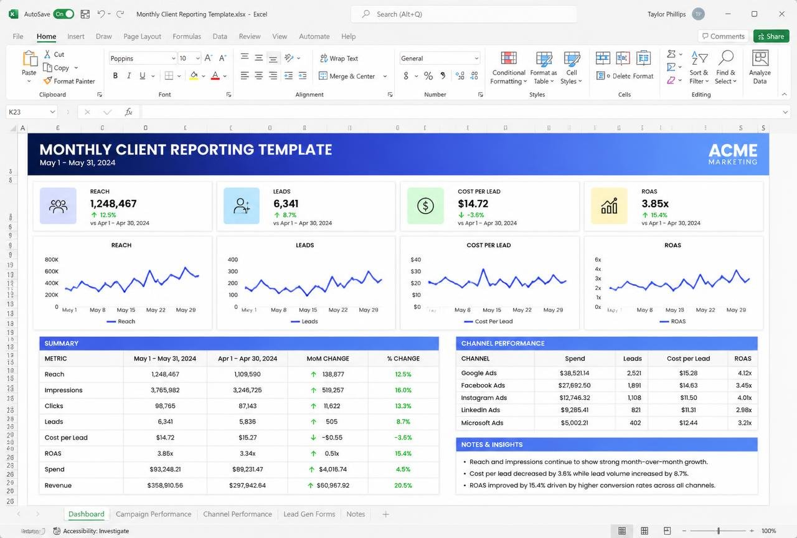Open the Page Layout ribbon tab
This screenshot has height=538, width=797.
[142, 36]
